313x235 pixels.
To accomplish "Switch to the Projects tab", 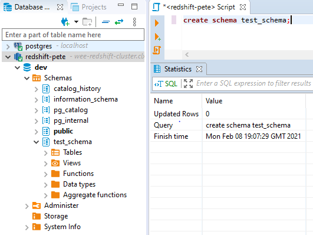I will (x=88, y=7).
